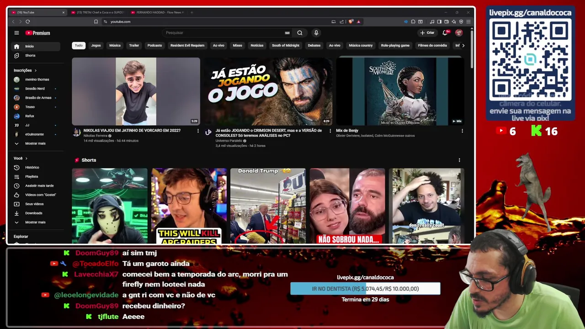Open the JÁ ESTÃO JOGANDO O JOGO thumbnail

coord(268,91)
